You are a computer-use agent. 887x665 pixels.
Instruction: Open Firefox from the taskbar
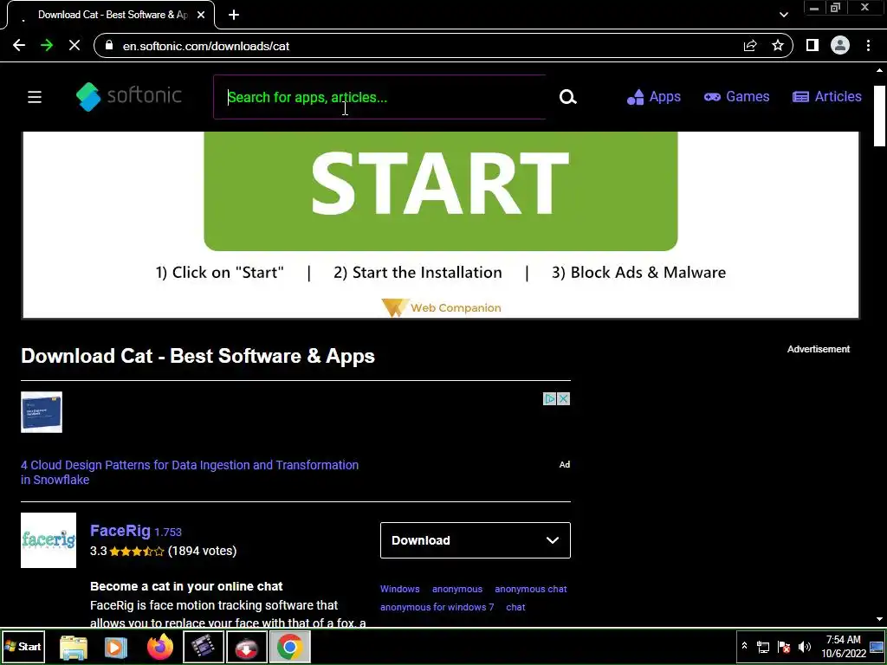pos(159,647)
